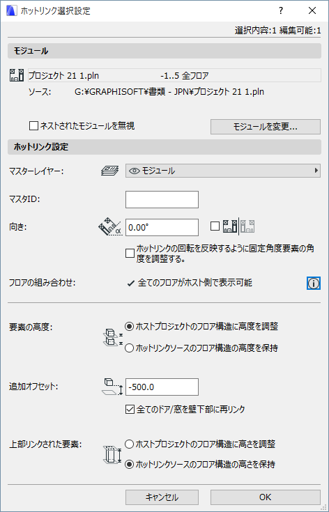Click the element elevation cubes icon

[x=112, y=336]
